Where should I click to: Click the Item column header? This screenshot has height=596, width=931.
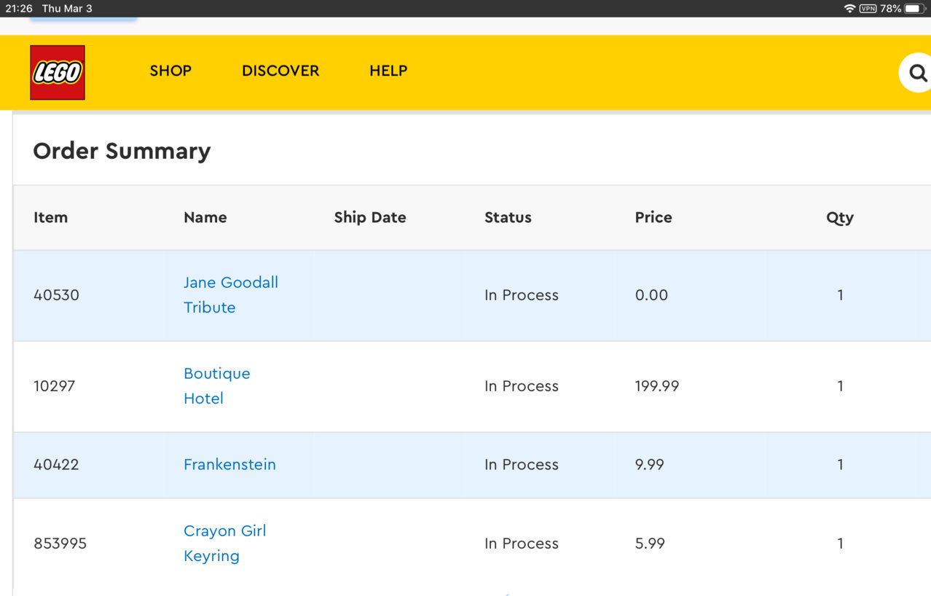click(50, 217)
